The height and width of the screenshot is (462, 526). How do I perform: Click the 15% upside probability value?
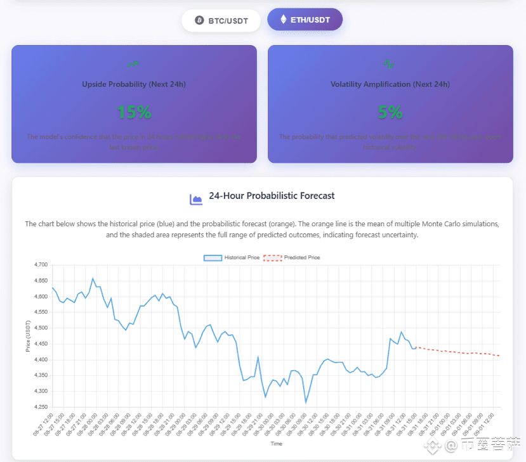tap(134, 112)
